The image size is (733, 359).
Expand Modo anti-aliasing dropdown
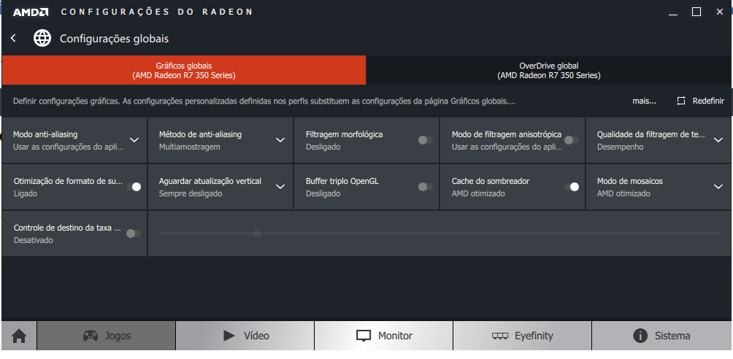click(x=134, y=140)
